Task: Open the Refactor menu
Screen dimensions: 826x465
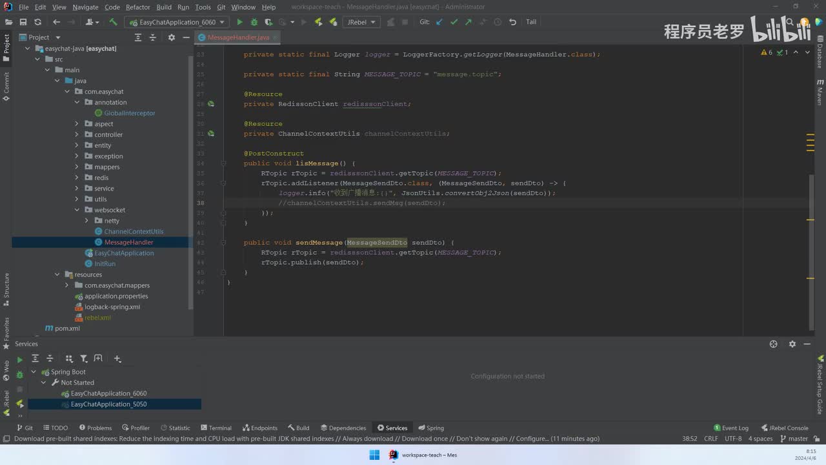Action: (137, 7)
